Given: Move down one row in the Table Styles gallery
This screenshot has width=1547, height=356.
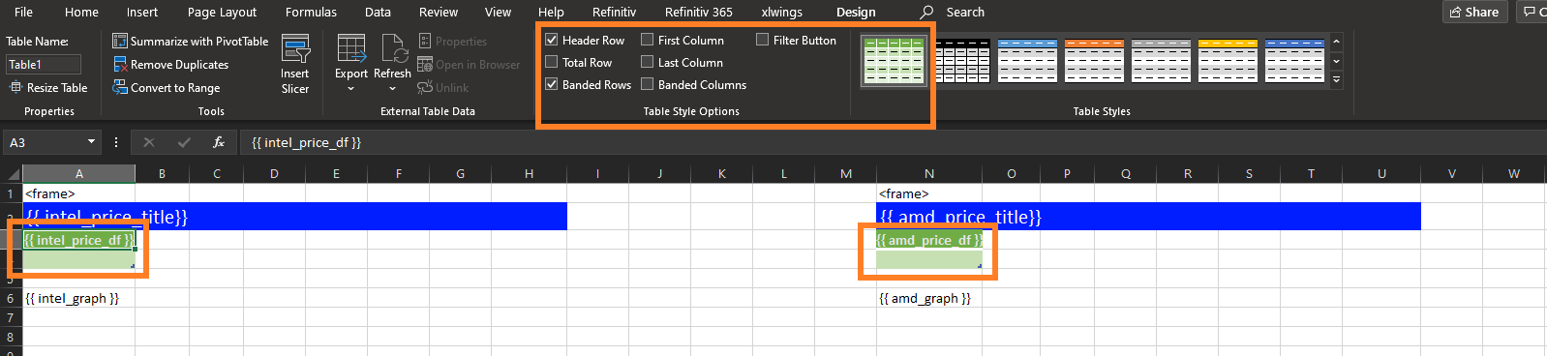Looking at the screenshot, I should [1337, 61].
